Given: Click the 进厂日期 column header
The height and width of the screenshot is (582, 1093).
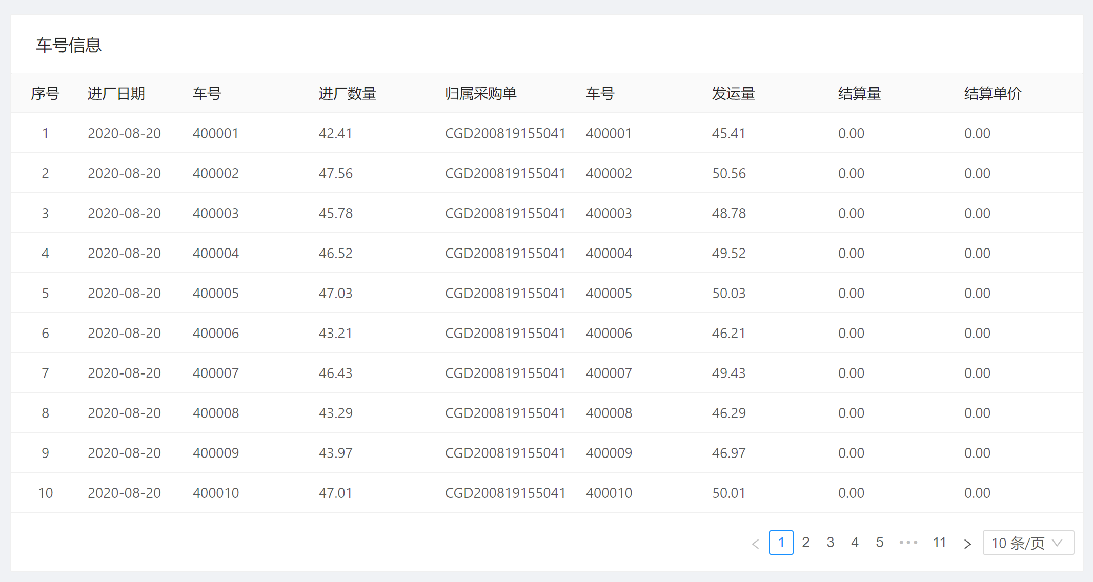Looking at the screenshot, I should 116,94.
